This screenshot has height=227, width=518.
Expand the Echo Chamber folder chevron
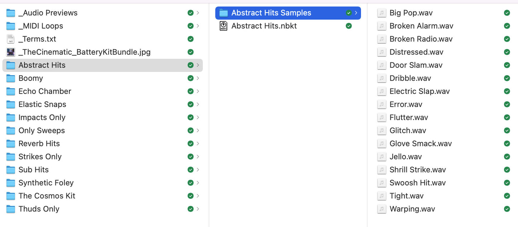[x=198, y=91]
